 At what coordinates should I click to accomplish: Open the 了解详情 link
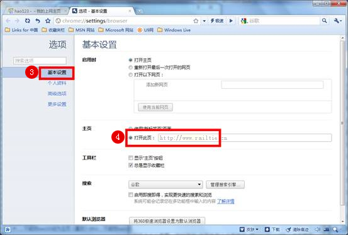pos(226,201)
